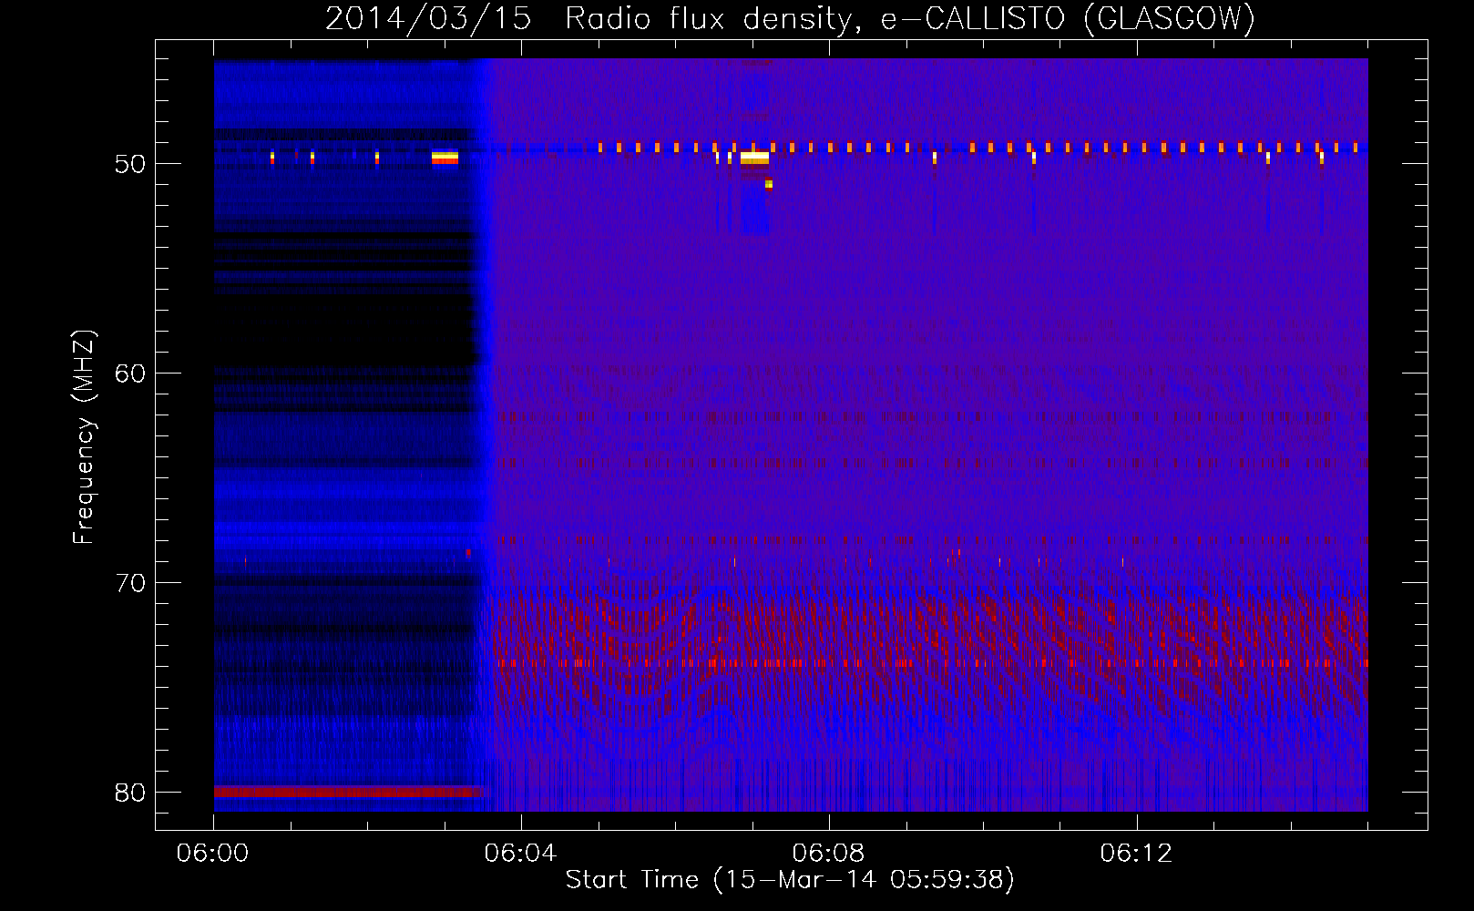Click the 50 frequency tick label

click(130, 164)
